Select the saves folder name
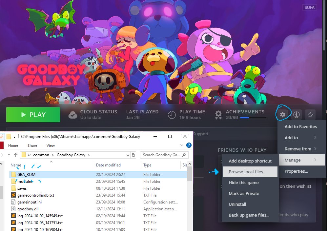 (22, 188)
